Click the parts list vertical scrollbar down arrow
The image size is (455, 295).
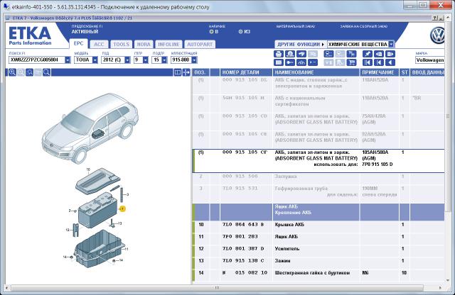click(448, 281)
